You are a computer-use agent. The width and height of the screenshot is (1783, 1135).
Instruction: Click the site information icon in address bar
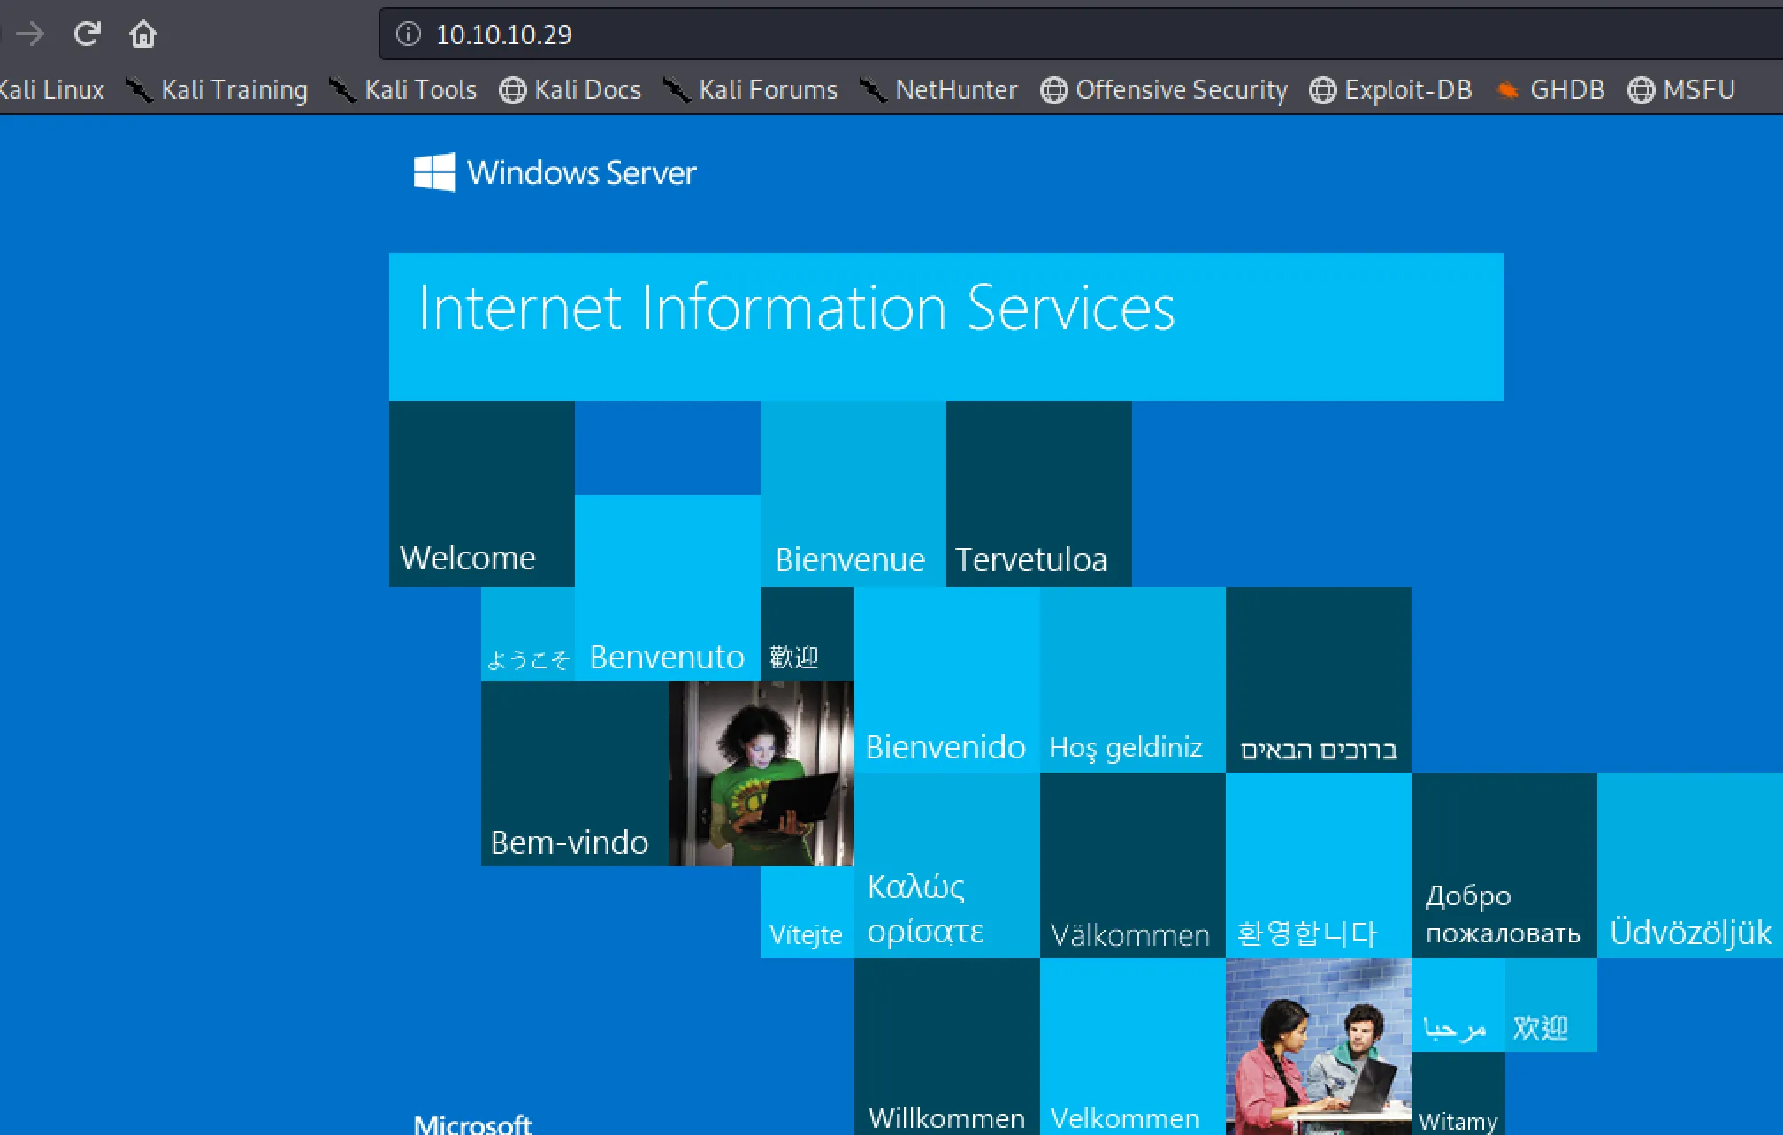click(408, 34)
